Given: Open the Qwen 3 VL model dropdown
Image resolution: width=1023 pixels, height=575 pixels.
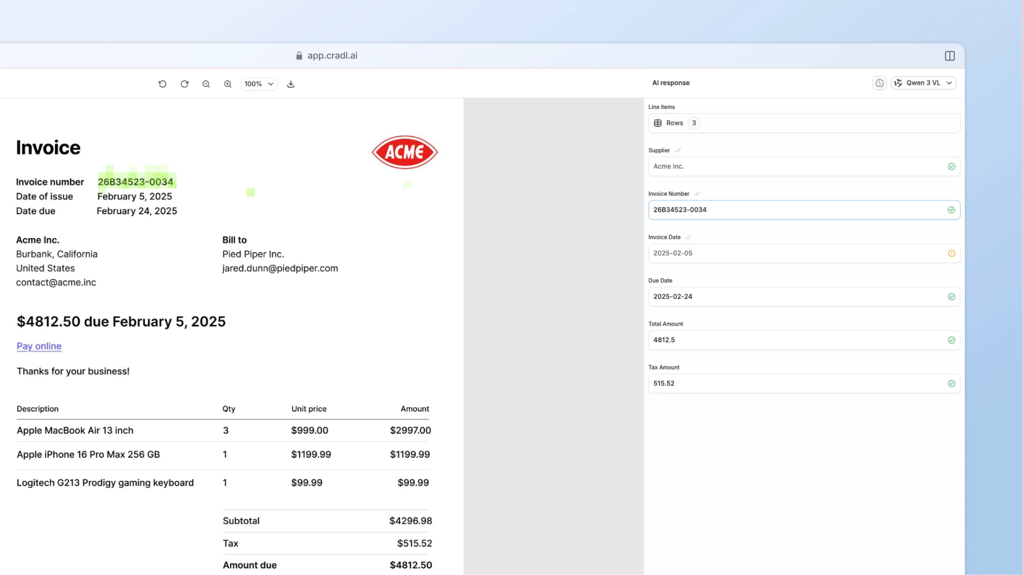Looking at the screenshot, I should coord(923,83).
